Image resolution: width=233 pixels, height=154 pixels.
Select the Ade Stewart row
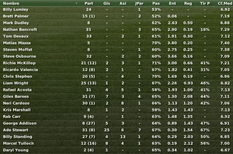[x=116, y=130]
